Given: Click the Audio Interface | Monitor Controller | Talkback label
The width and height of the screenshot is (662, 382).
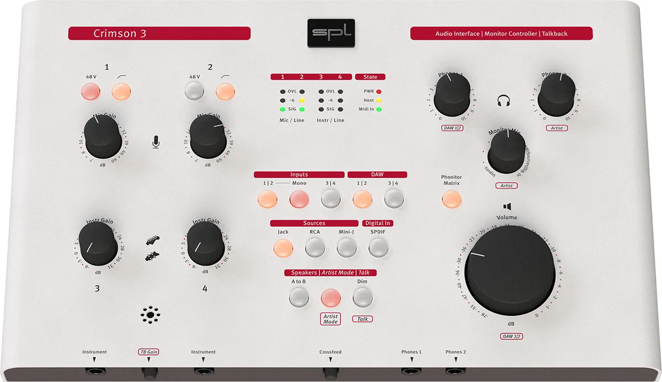Looking at the screenshot, I should pos(501,34).
